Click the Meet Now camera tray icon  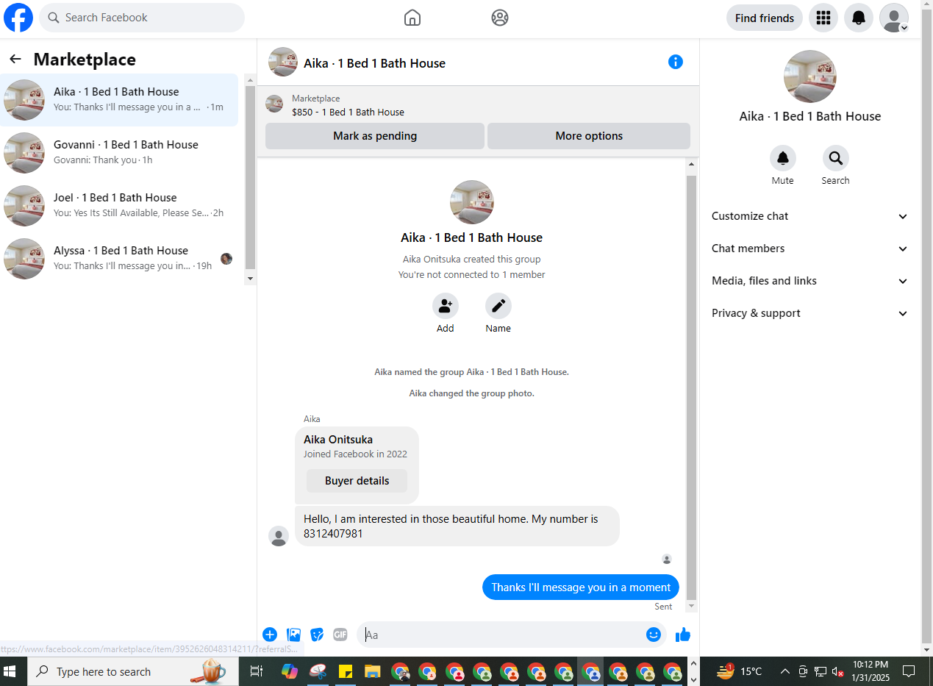pyautogui.click(x=802, y=671)
